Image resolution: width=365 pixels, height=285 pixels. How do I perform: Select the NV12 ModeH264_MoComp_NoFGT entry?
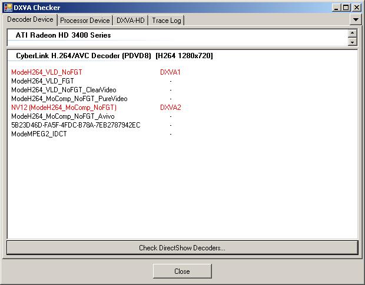64,108
